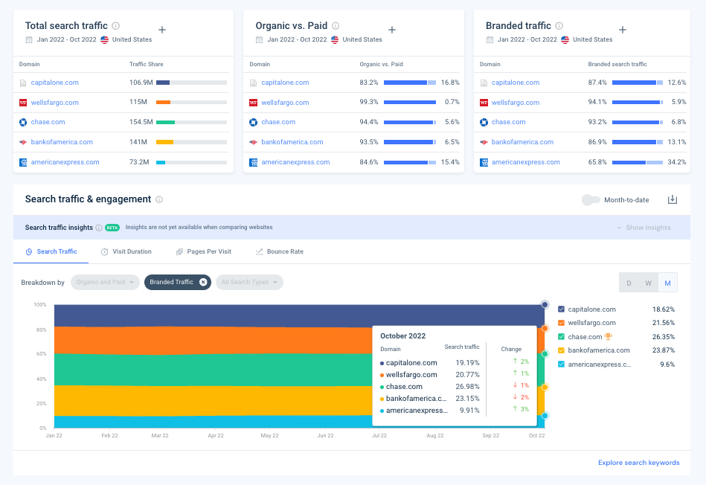Uncheck bankofamerica.com in chart legend
Screen dimensions: 706x485
[561, 350]
